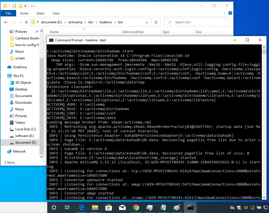
Task: Select software (D:) drive in navigation pane
Action: [x=25, y=136]
